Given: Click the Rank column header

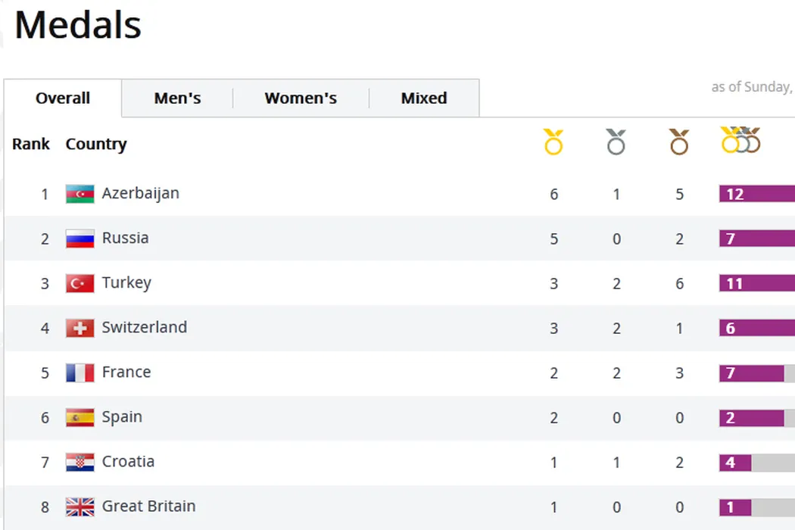Looking at the screenshot, I should pos(31,144).
